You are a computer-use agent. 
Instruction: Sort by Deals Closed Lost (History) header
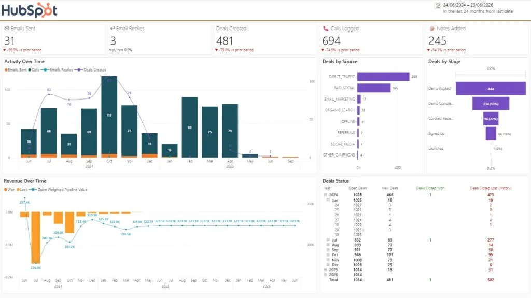click(x=491, y=188)
